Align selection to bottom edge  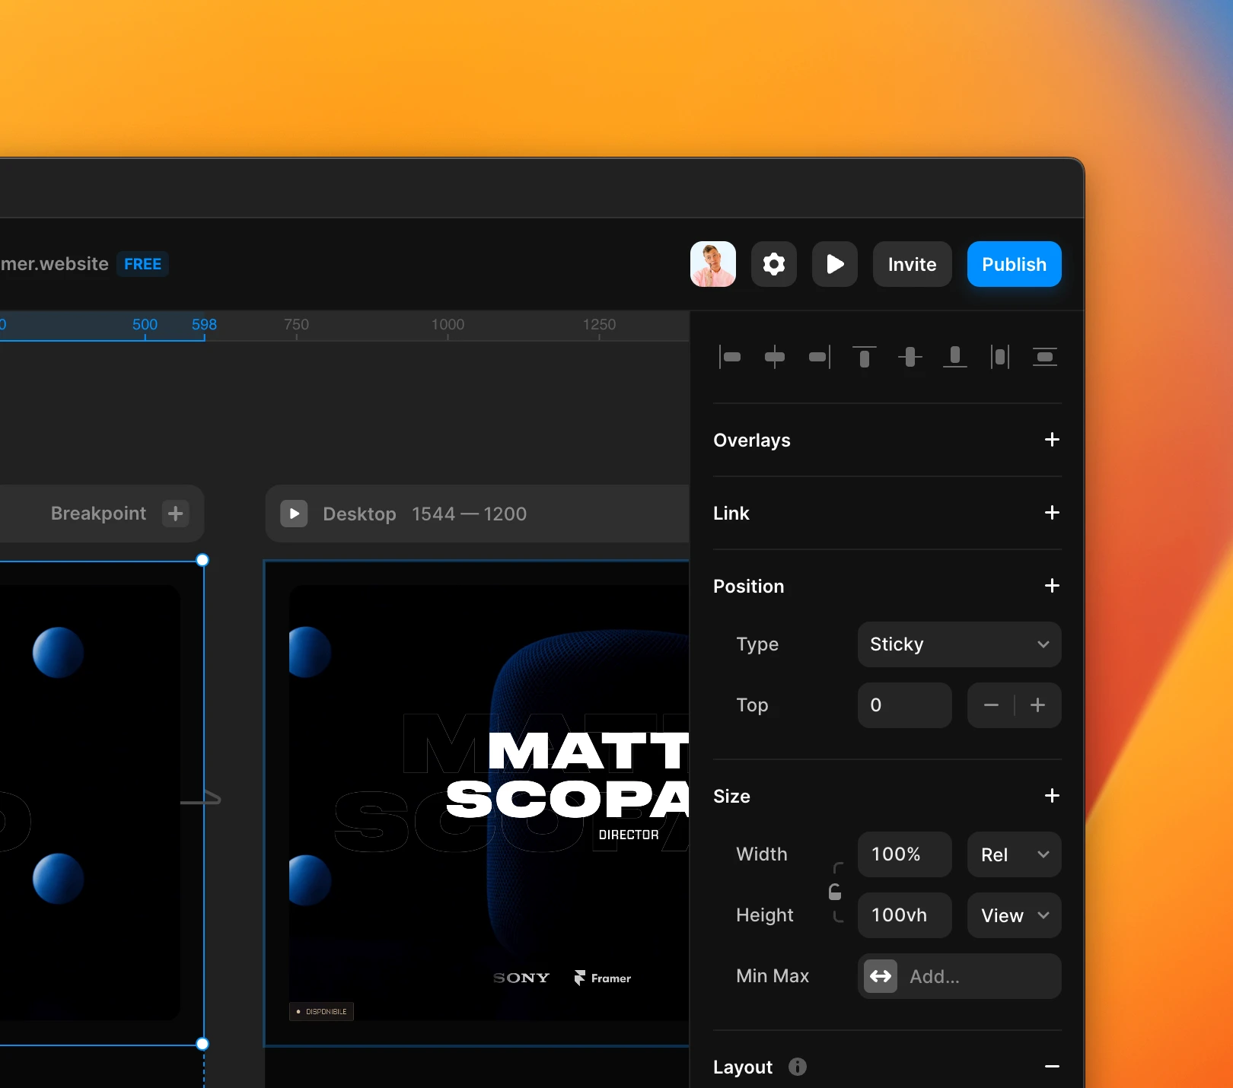point(954,356)
